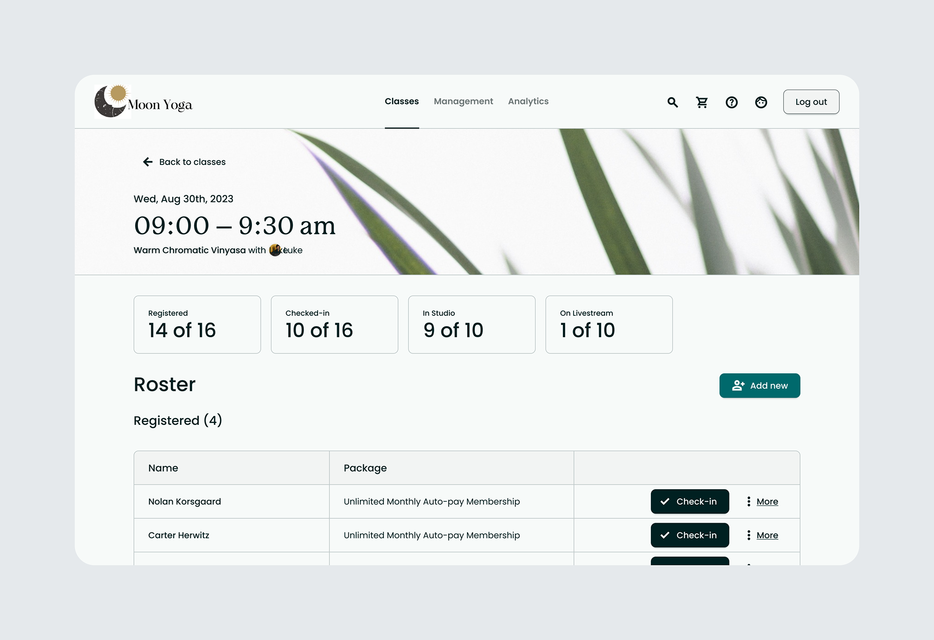Viewport: 934px width, 640px height.
Task: Open the shopping cart icon
Action: [x=701, y=102]
